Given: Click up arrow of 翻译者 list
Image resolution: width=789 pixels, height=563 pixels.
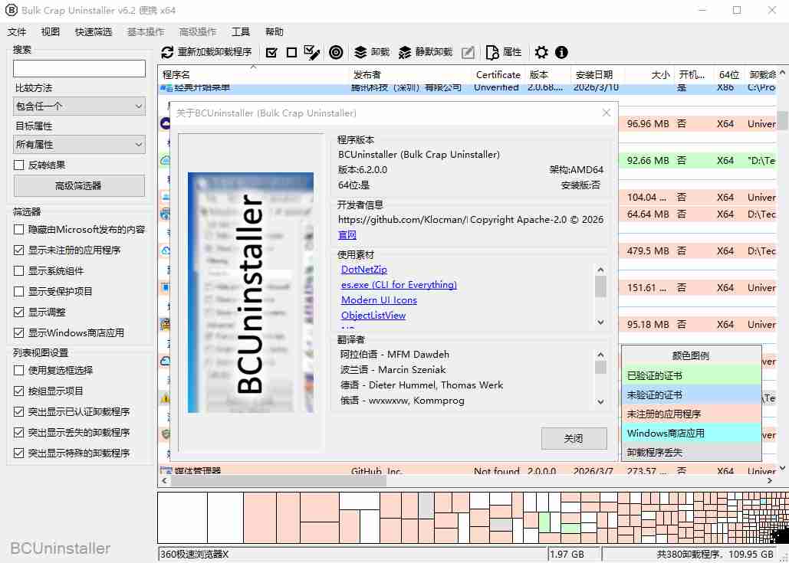Looking at the screenshot, I should (x=600, y=355).
